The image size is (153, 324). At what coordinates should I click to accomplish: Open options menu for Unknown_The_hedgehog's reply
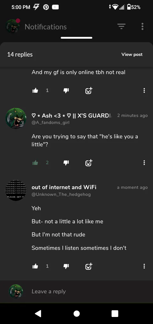coord(144,266)
